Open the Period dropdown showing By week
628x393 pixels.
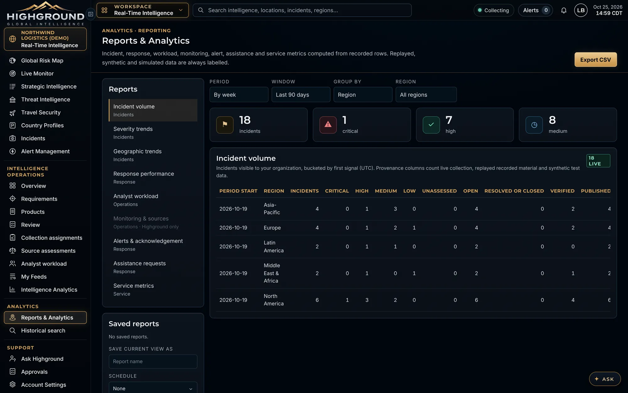click(239, 95)
